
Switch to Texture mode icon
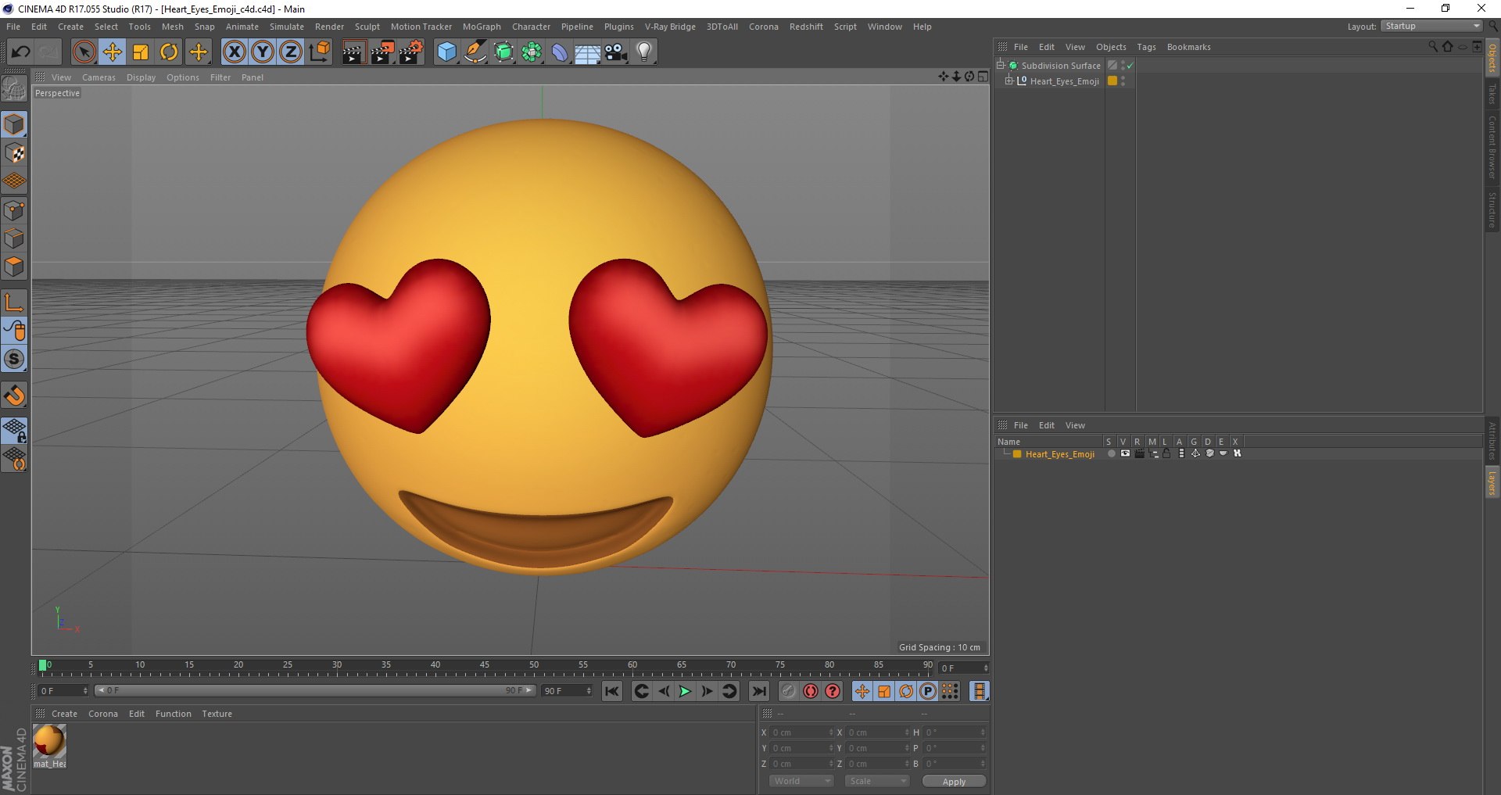point(14,153)
